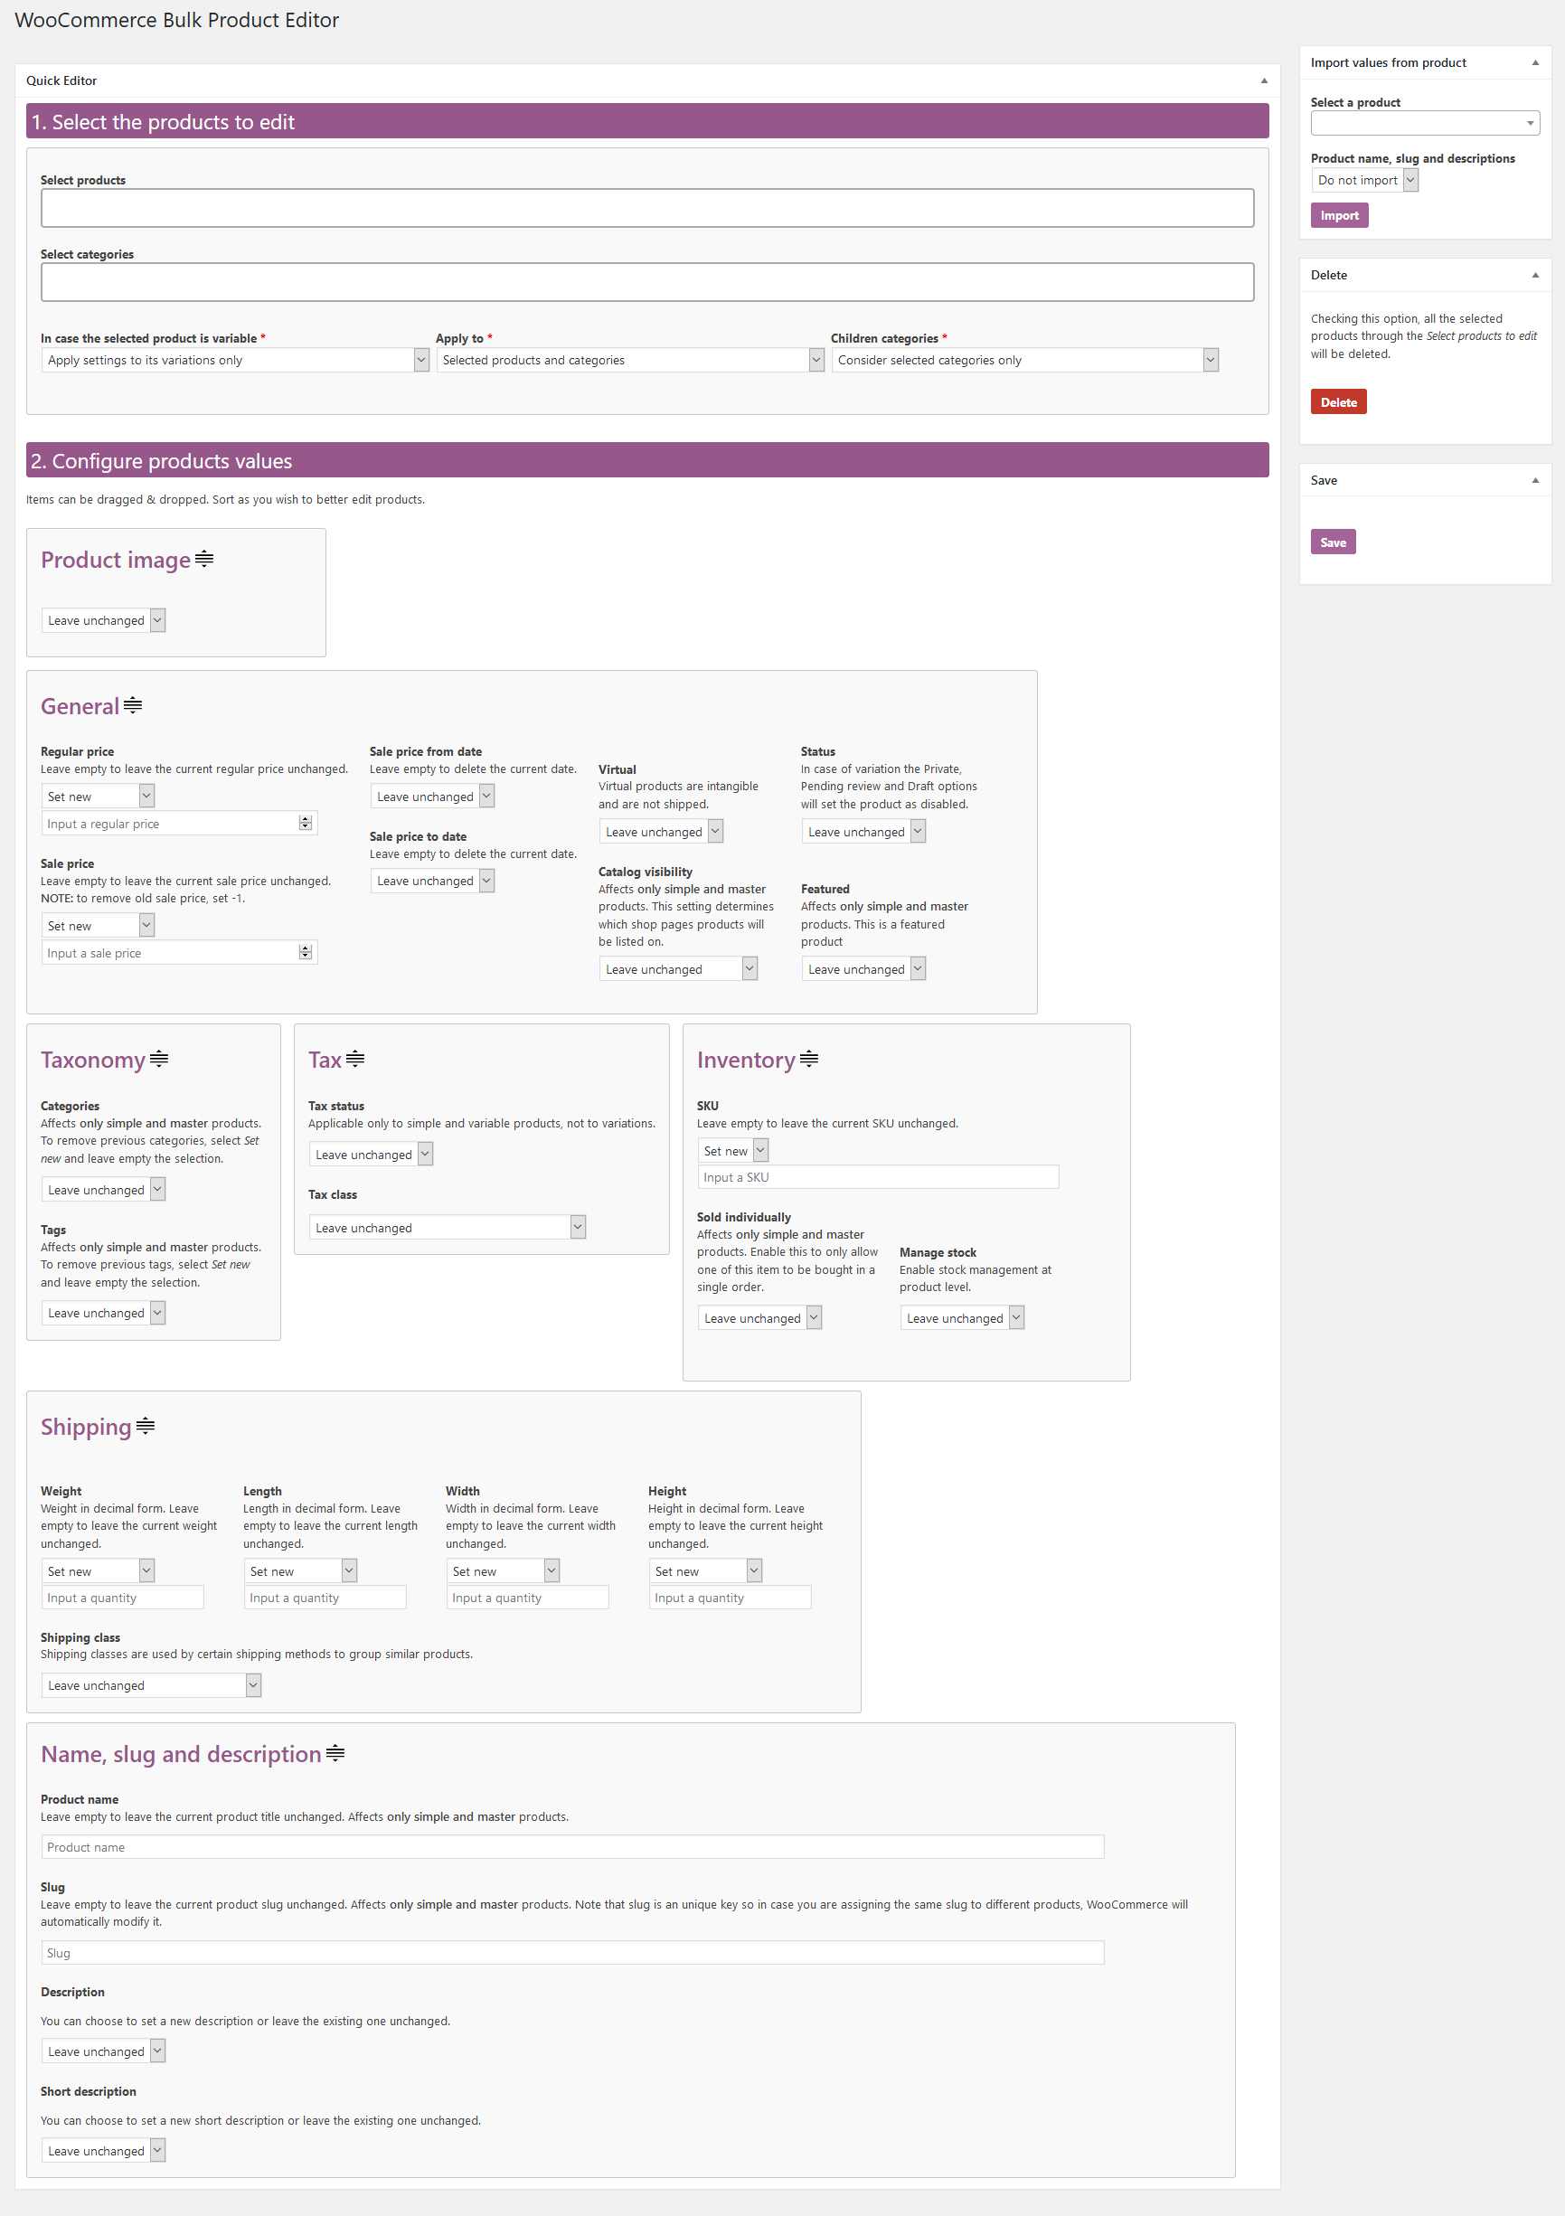The height and width of the screenshot is (2216, 1565).
Task: Open the Virtual dropdown
Action: (x=661, y=832)
